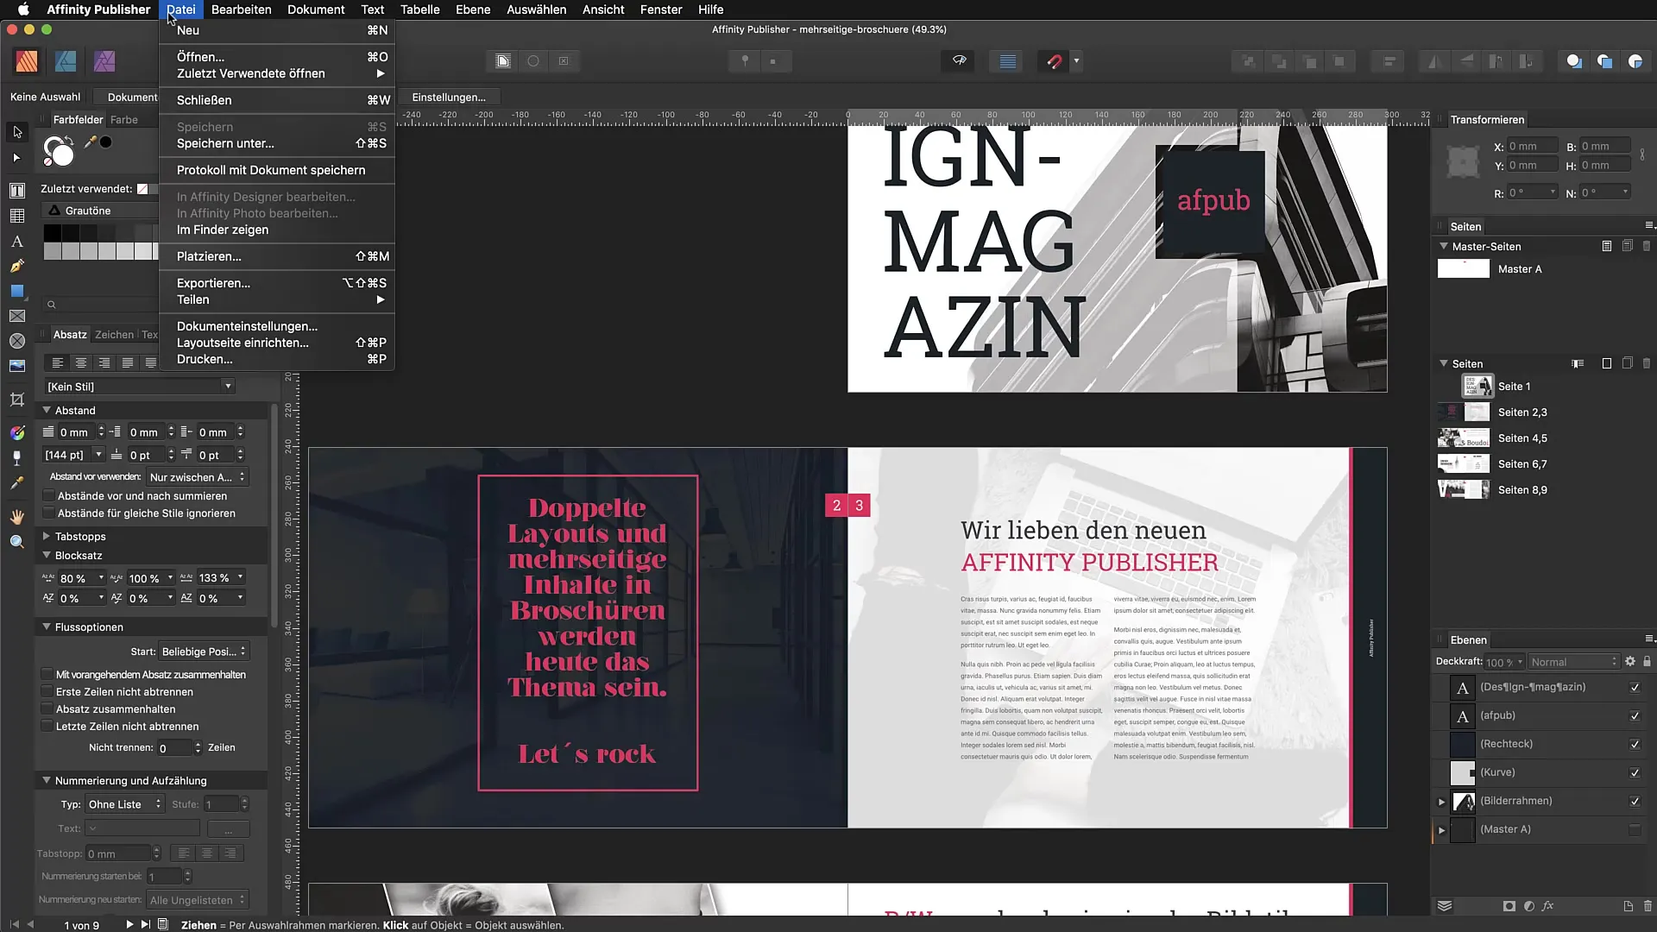
Task: Select the Fill gradient tool
Action: point(17,432)
